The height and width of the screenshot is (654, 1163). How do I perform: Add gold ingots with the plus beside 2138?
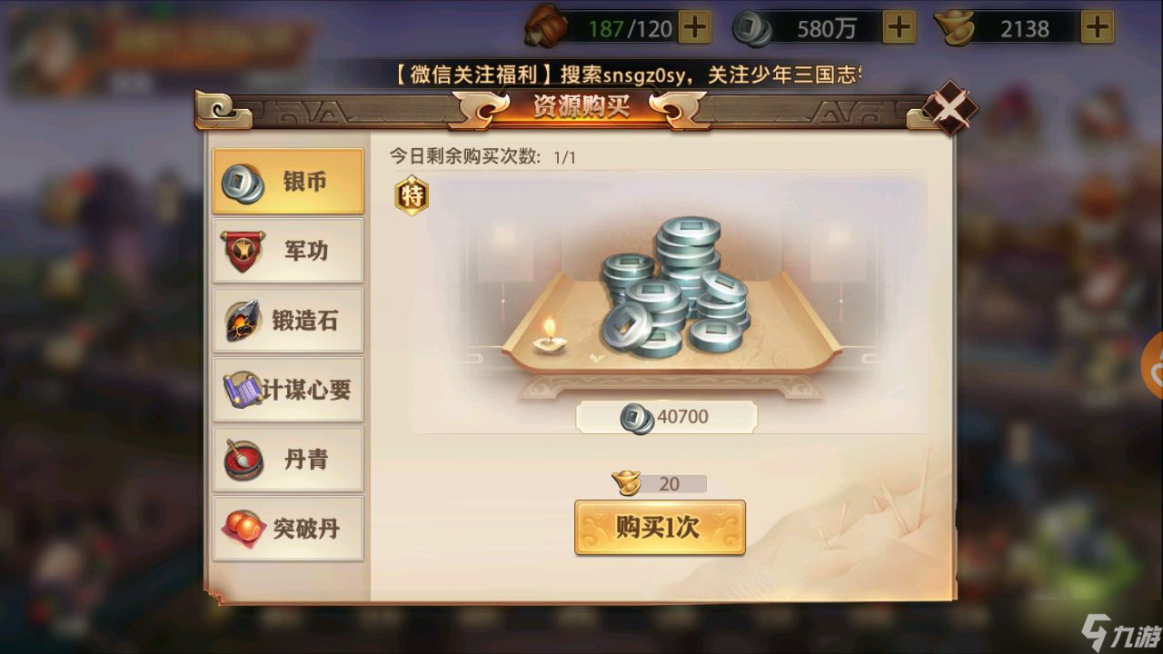1098,28
